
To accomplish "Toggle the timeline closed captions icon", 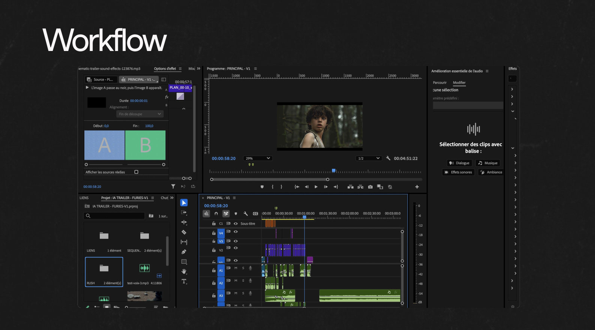I will tap(255, 213).
